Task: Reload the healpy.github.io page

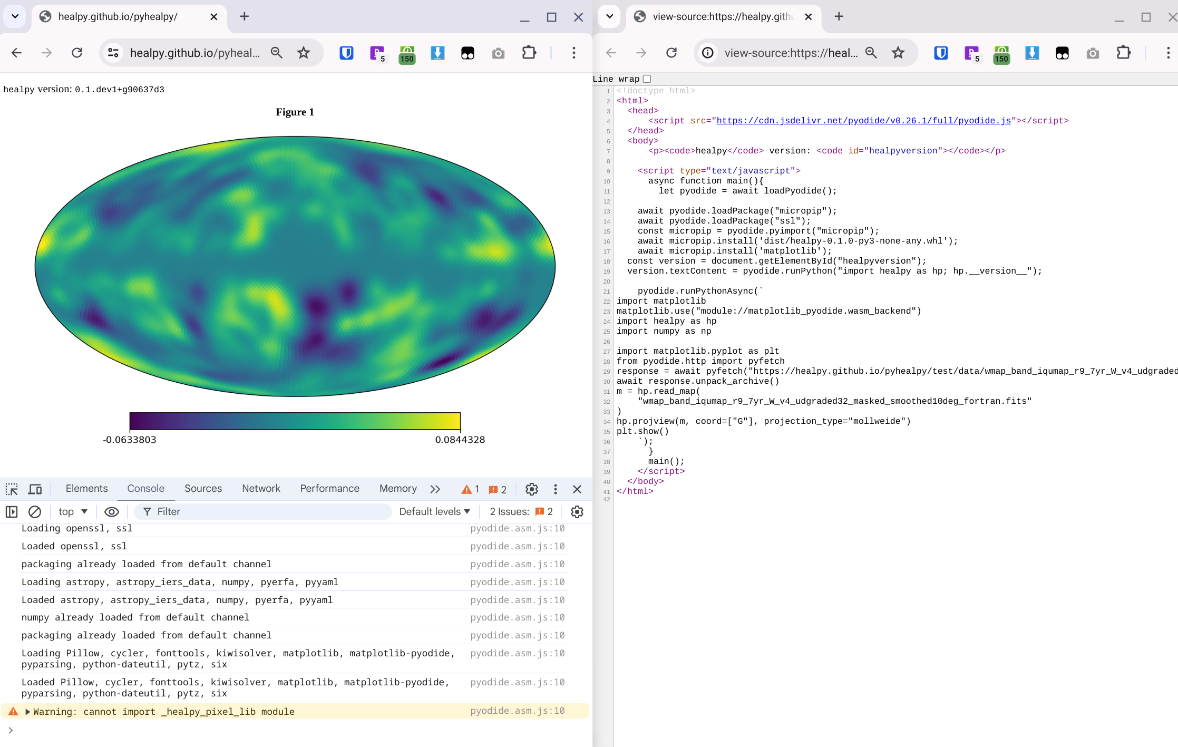Action: 77,53
